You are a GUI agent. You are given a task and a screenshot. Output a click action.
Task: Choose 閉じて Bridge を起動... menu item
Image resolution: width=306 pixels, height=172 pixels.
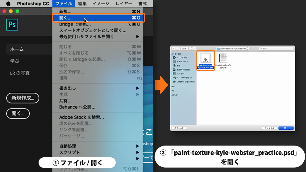click(98, 59)
